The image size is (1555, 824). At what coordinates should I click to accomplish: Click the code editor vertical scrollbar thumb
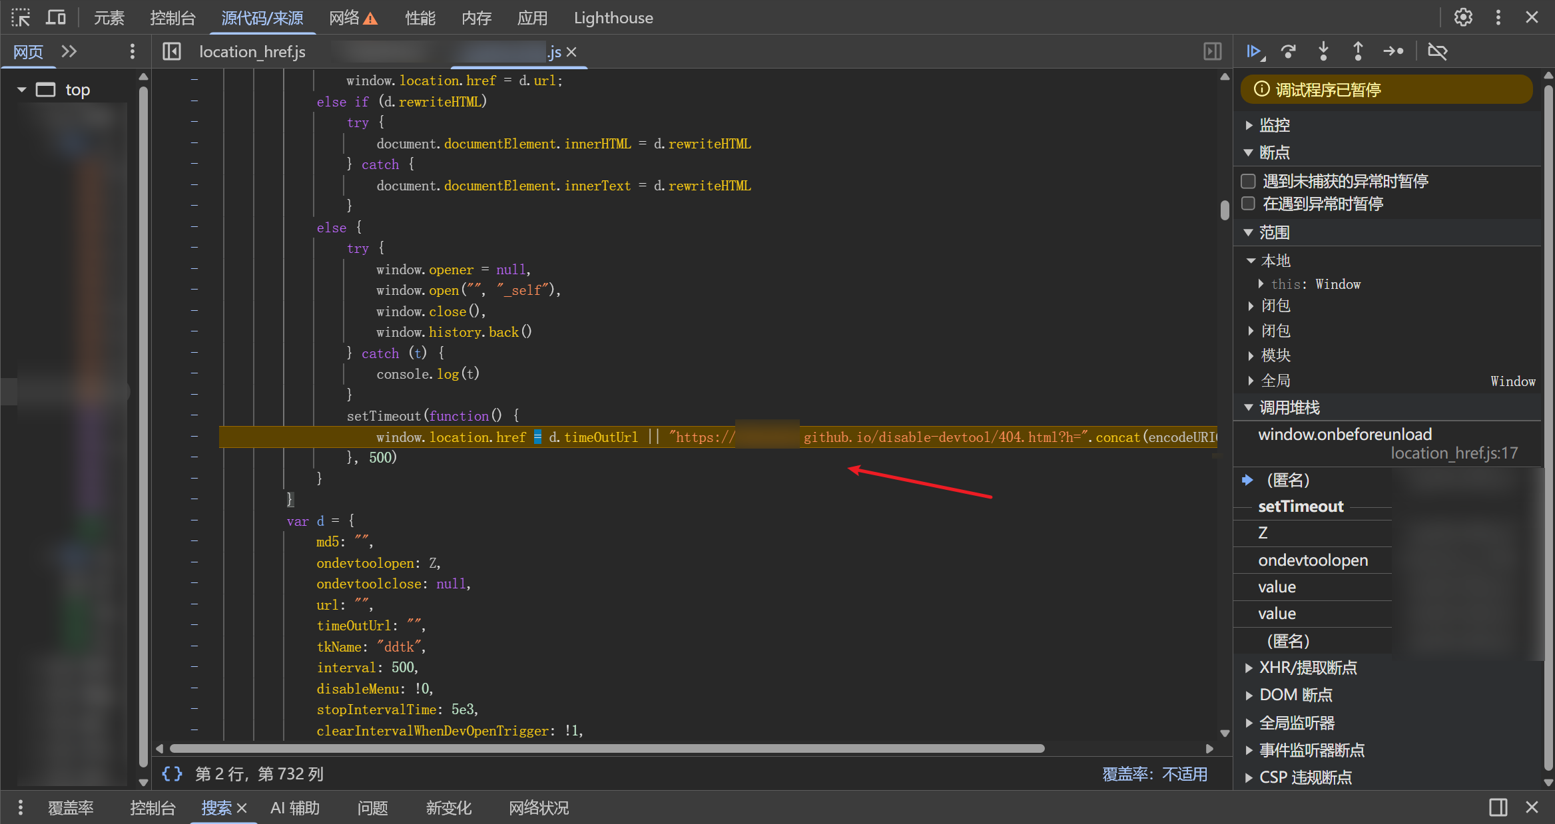tap(1225, 210)
